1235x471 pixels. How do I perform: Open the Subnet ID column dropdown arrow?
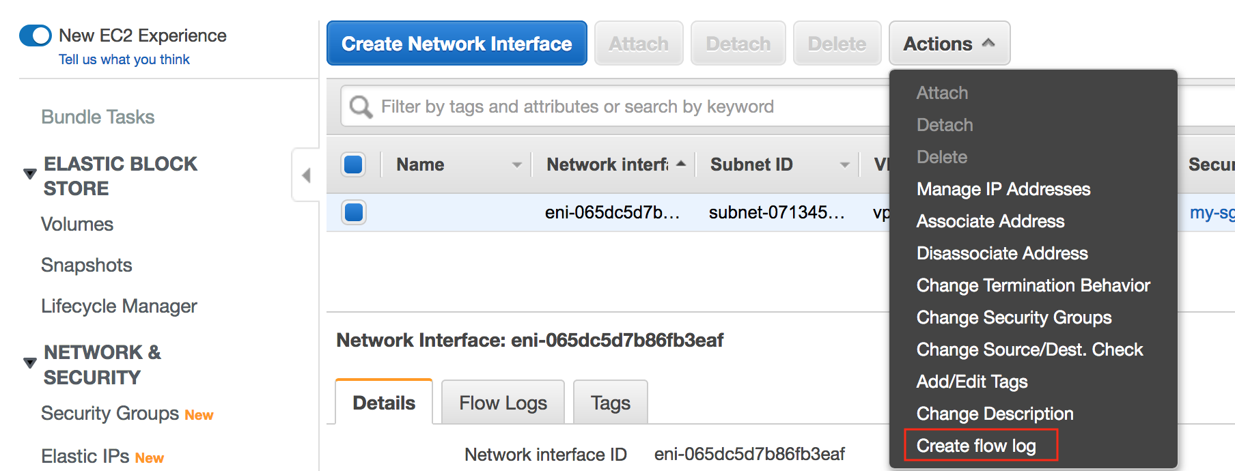pos(845,165)
